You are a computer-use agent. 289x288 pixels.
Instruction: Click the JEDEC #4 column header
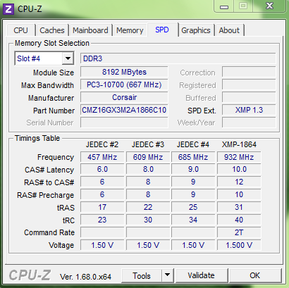coord(193,144)
